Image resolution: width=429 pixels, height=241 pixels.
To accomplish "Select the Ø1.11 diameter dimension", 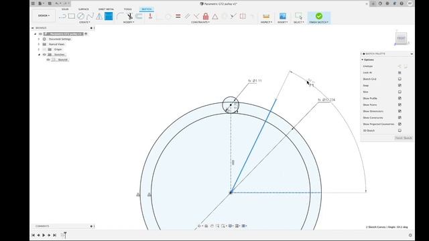I will point(255,81).
